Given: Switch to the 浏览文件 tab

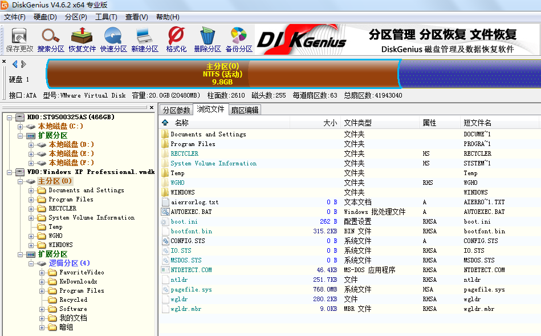Looking at the screenshot, I should pos(210,109).
